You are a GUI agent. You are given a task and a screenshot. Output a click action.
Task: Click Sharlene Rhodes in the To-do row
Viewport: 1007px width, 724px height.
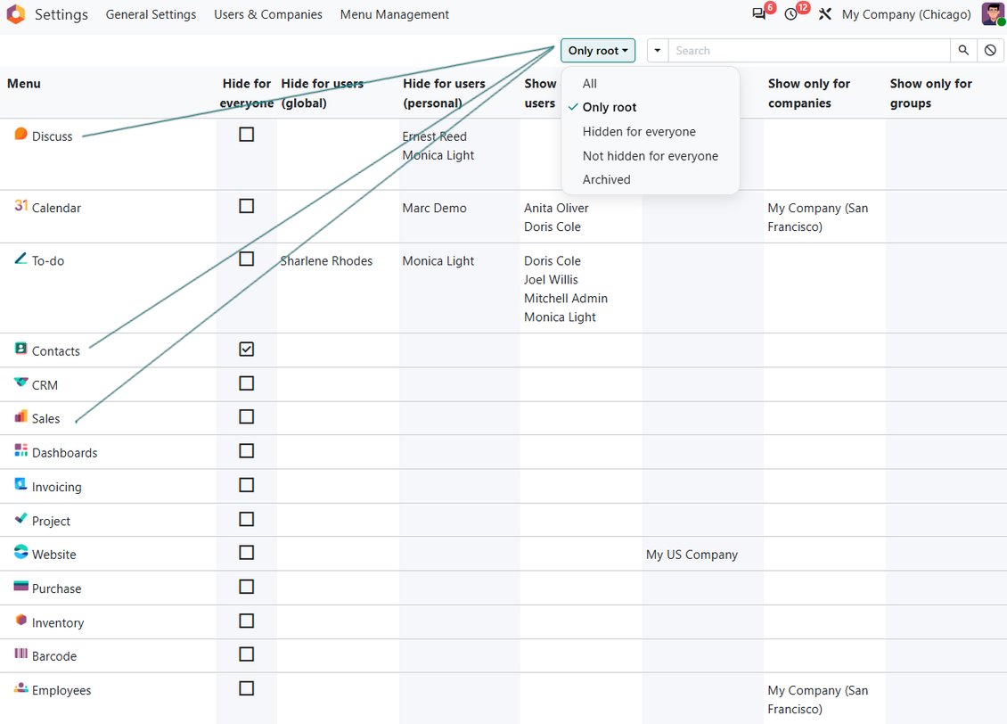(x=326, y=261)
